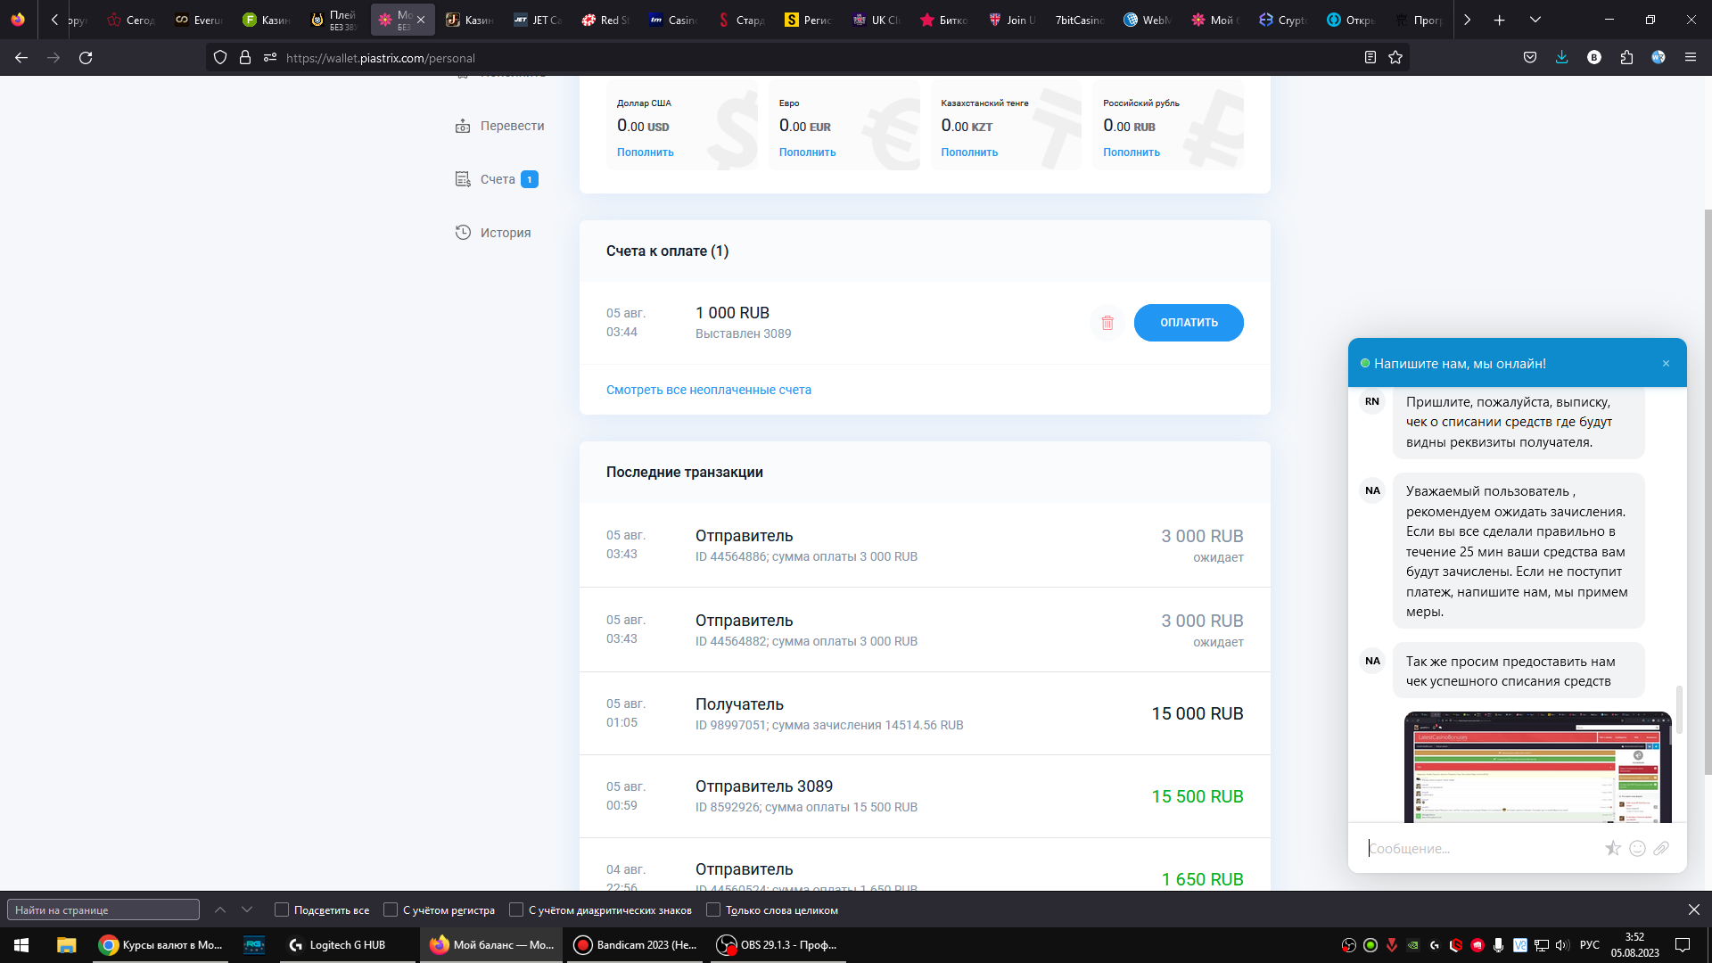This screenshot has width=1712, height=963.
Task: Open the Счета menu item
Action: [497, 179]
